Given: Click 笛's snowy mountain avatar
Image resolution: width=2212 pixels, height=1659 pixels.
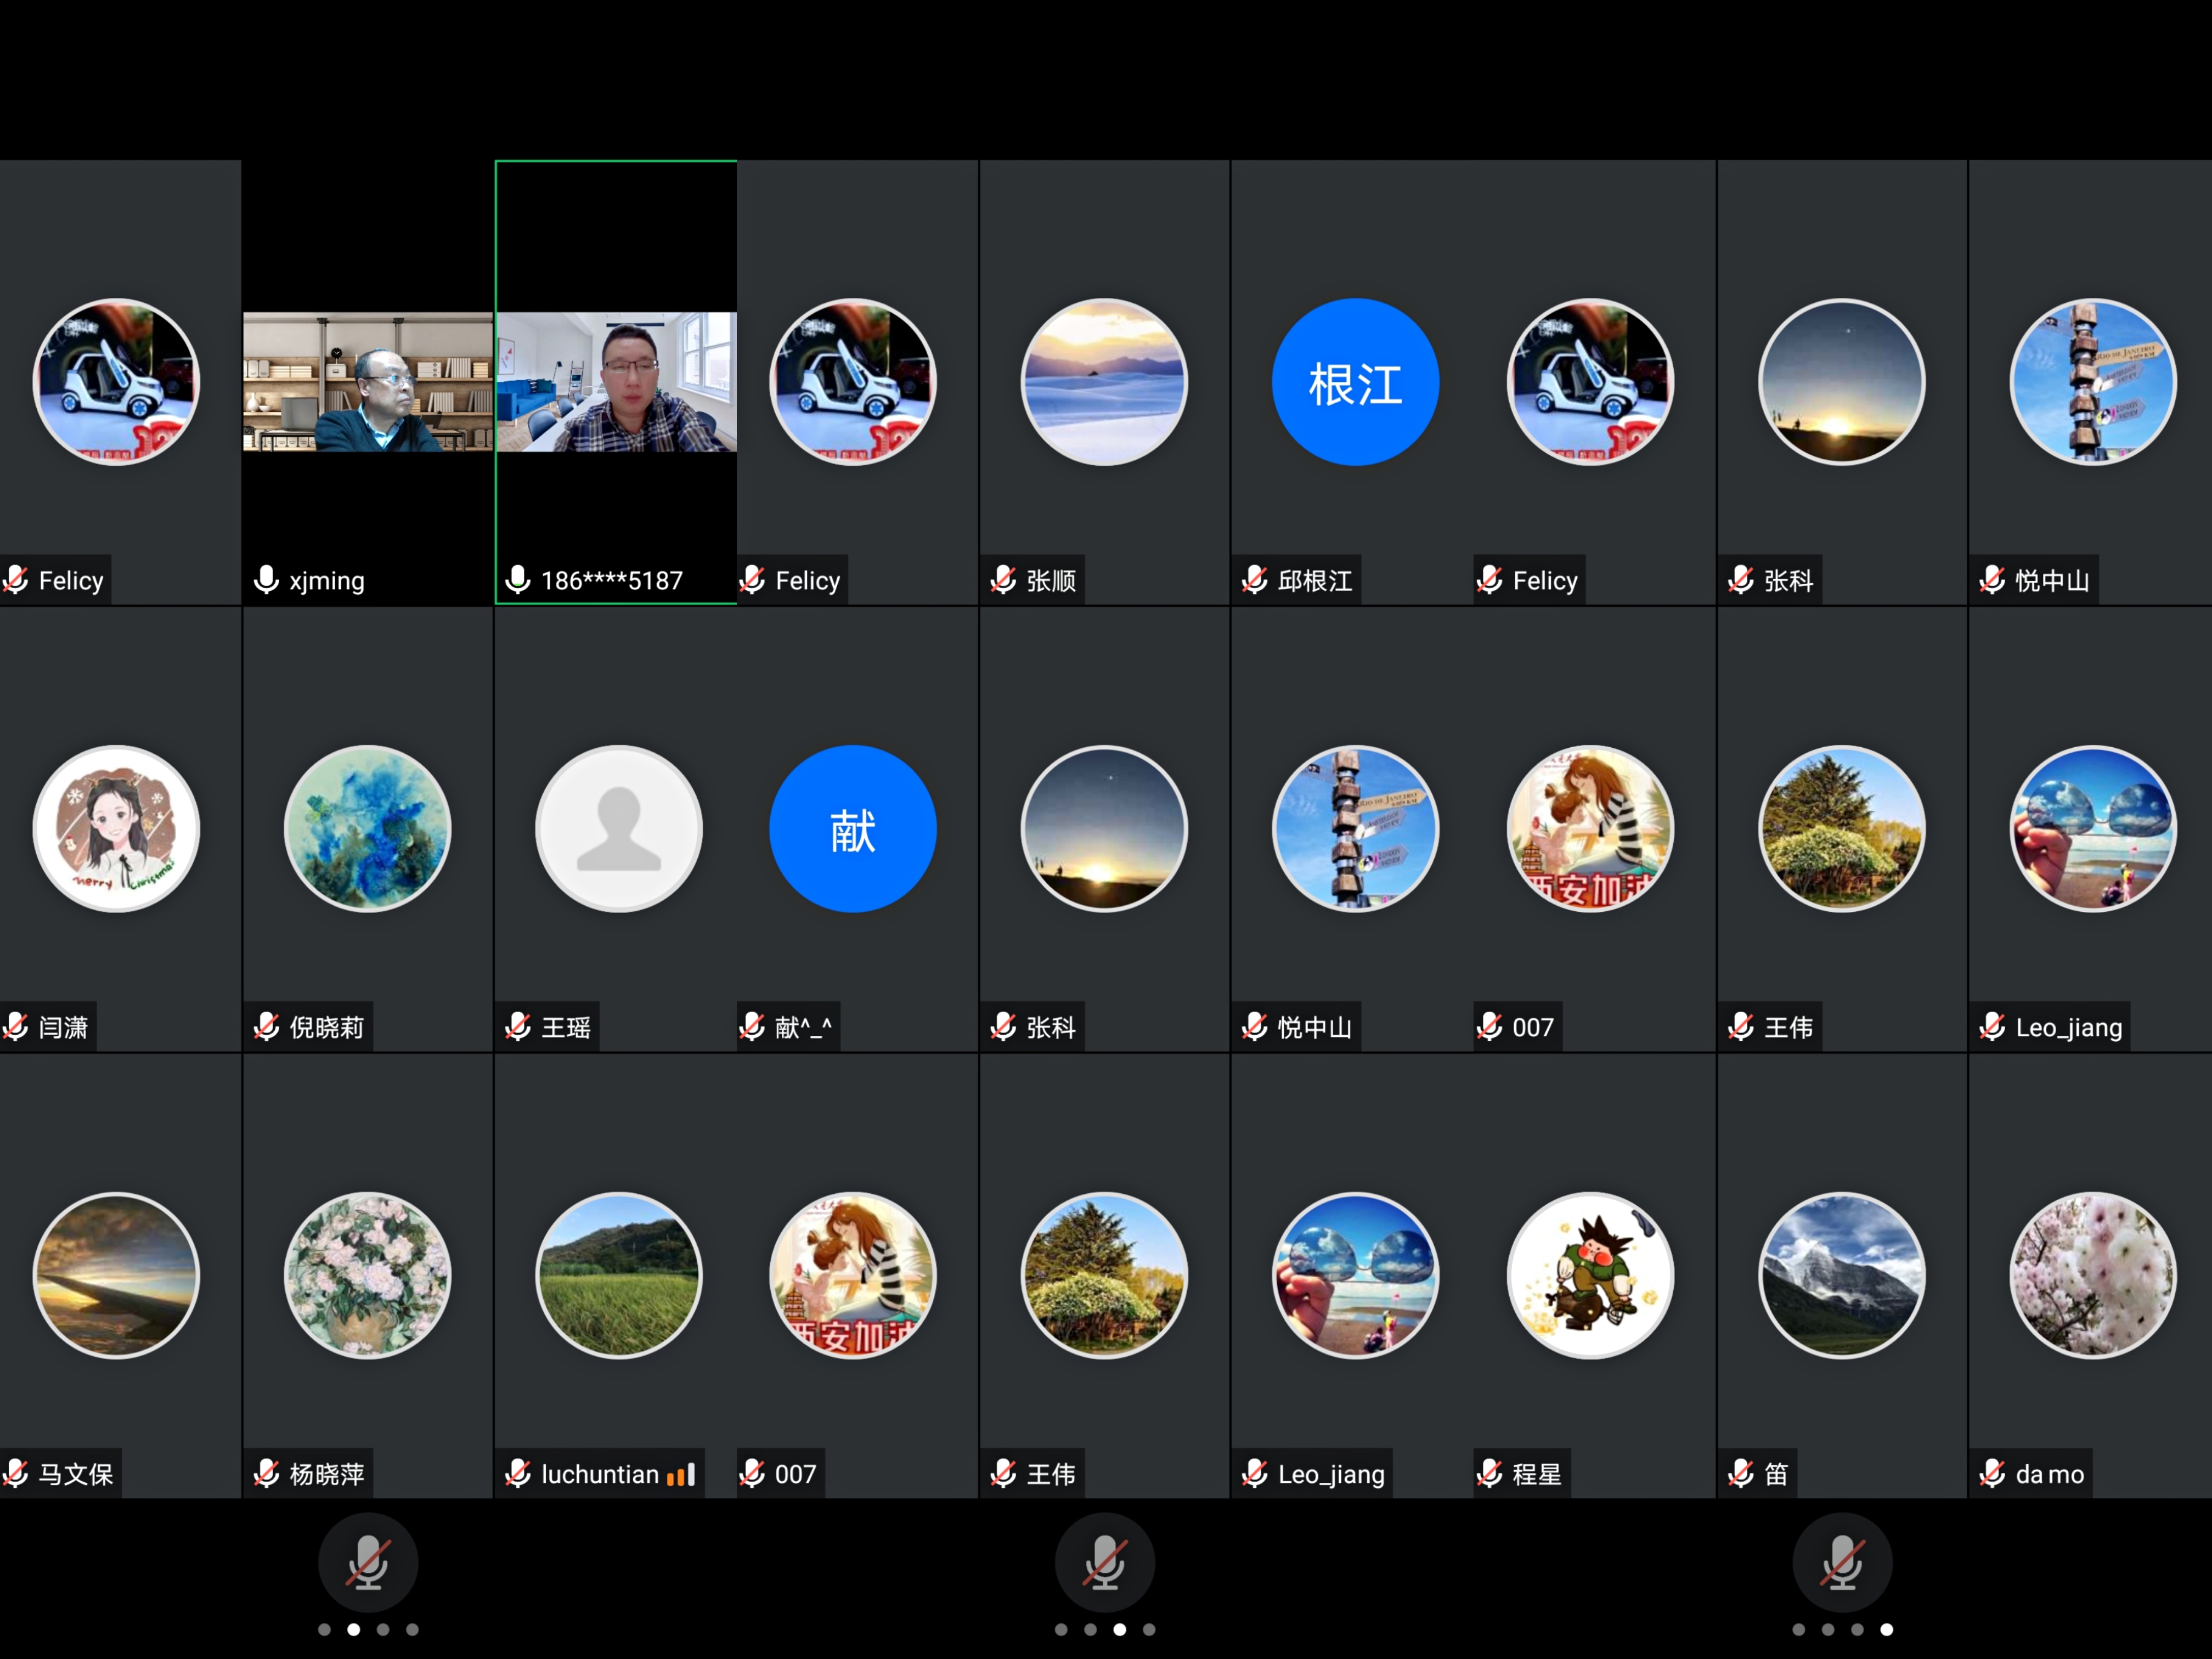Looking at the screenshot, I should tap(1841, 1275).
